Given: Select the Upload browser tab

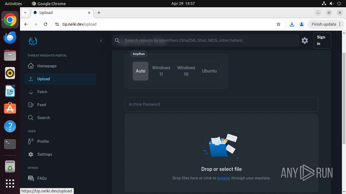Looking at the screenshot, I should [x=62, y=13].
